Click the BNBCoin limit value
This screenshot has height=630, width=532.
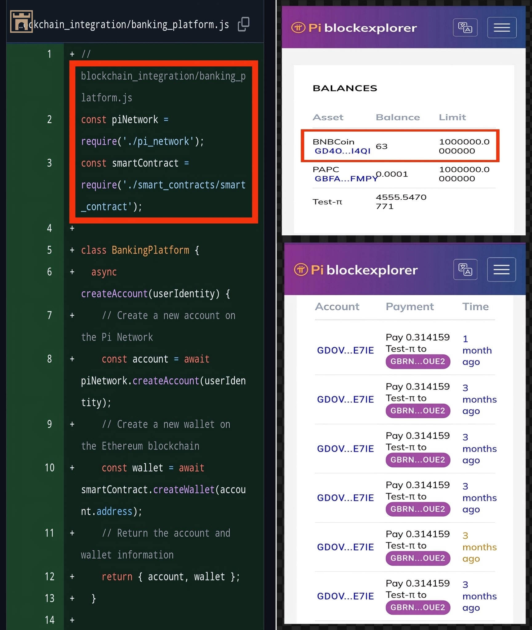(464, 146)
